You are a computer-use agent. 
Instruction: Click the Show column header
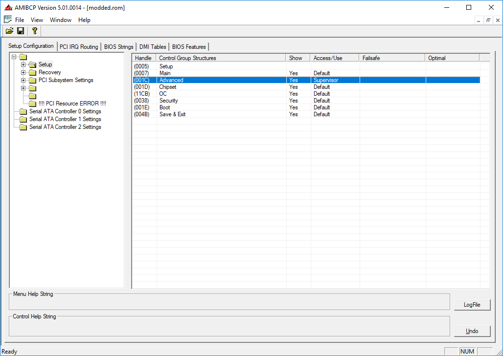point(298,58)
